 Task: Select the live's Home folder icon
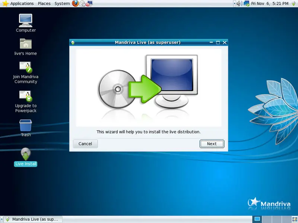26,47
